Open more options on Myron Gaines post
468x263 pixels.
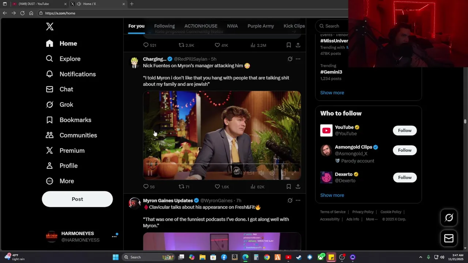pyautogui.click(x=298, y=200)
